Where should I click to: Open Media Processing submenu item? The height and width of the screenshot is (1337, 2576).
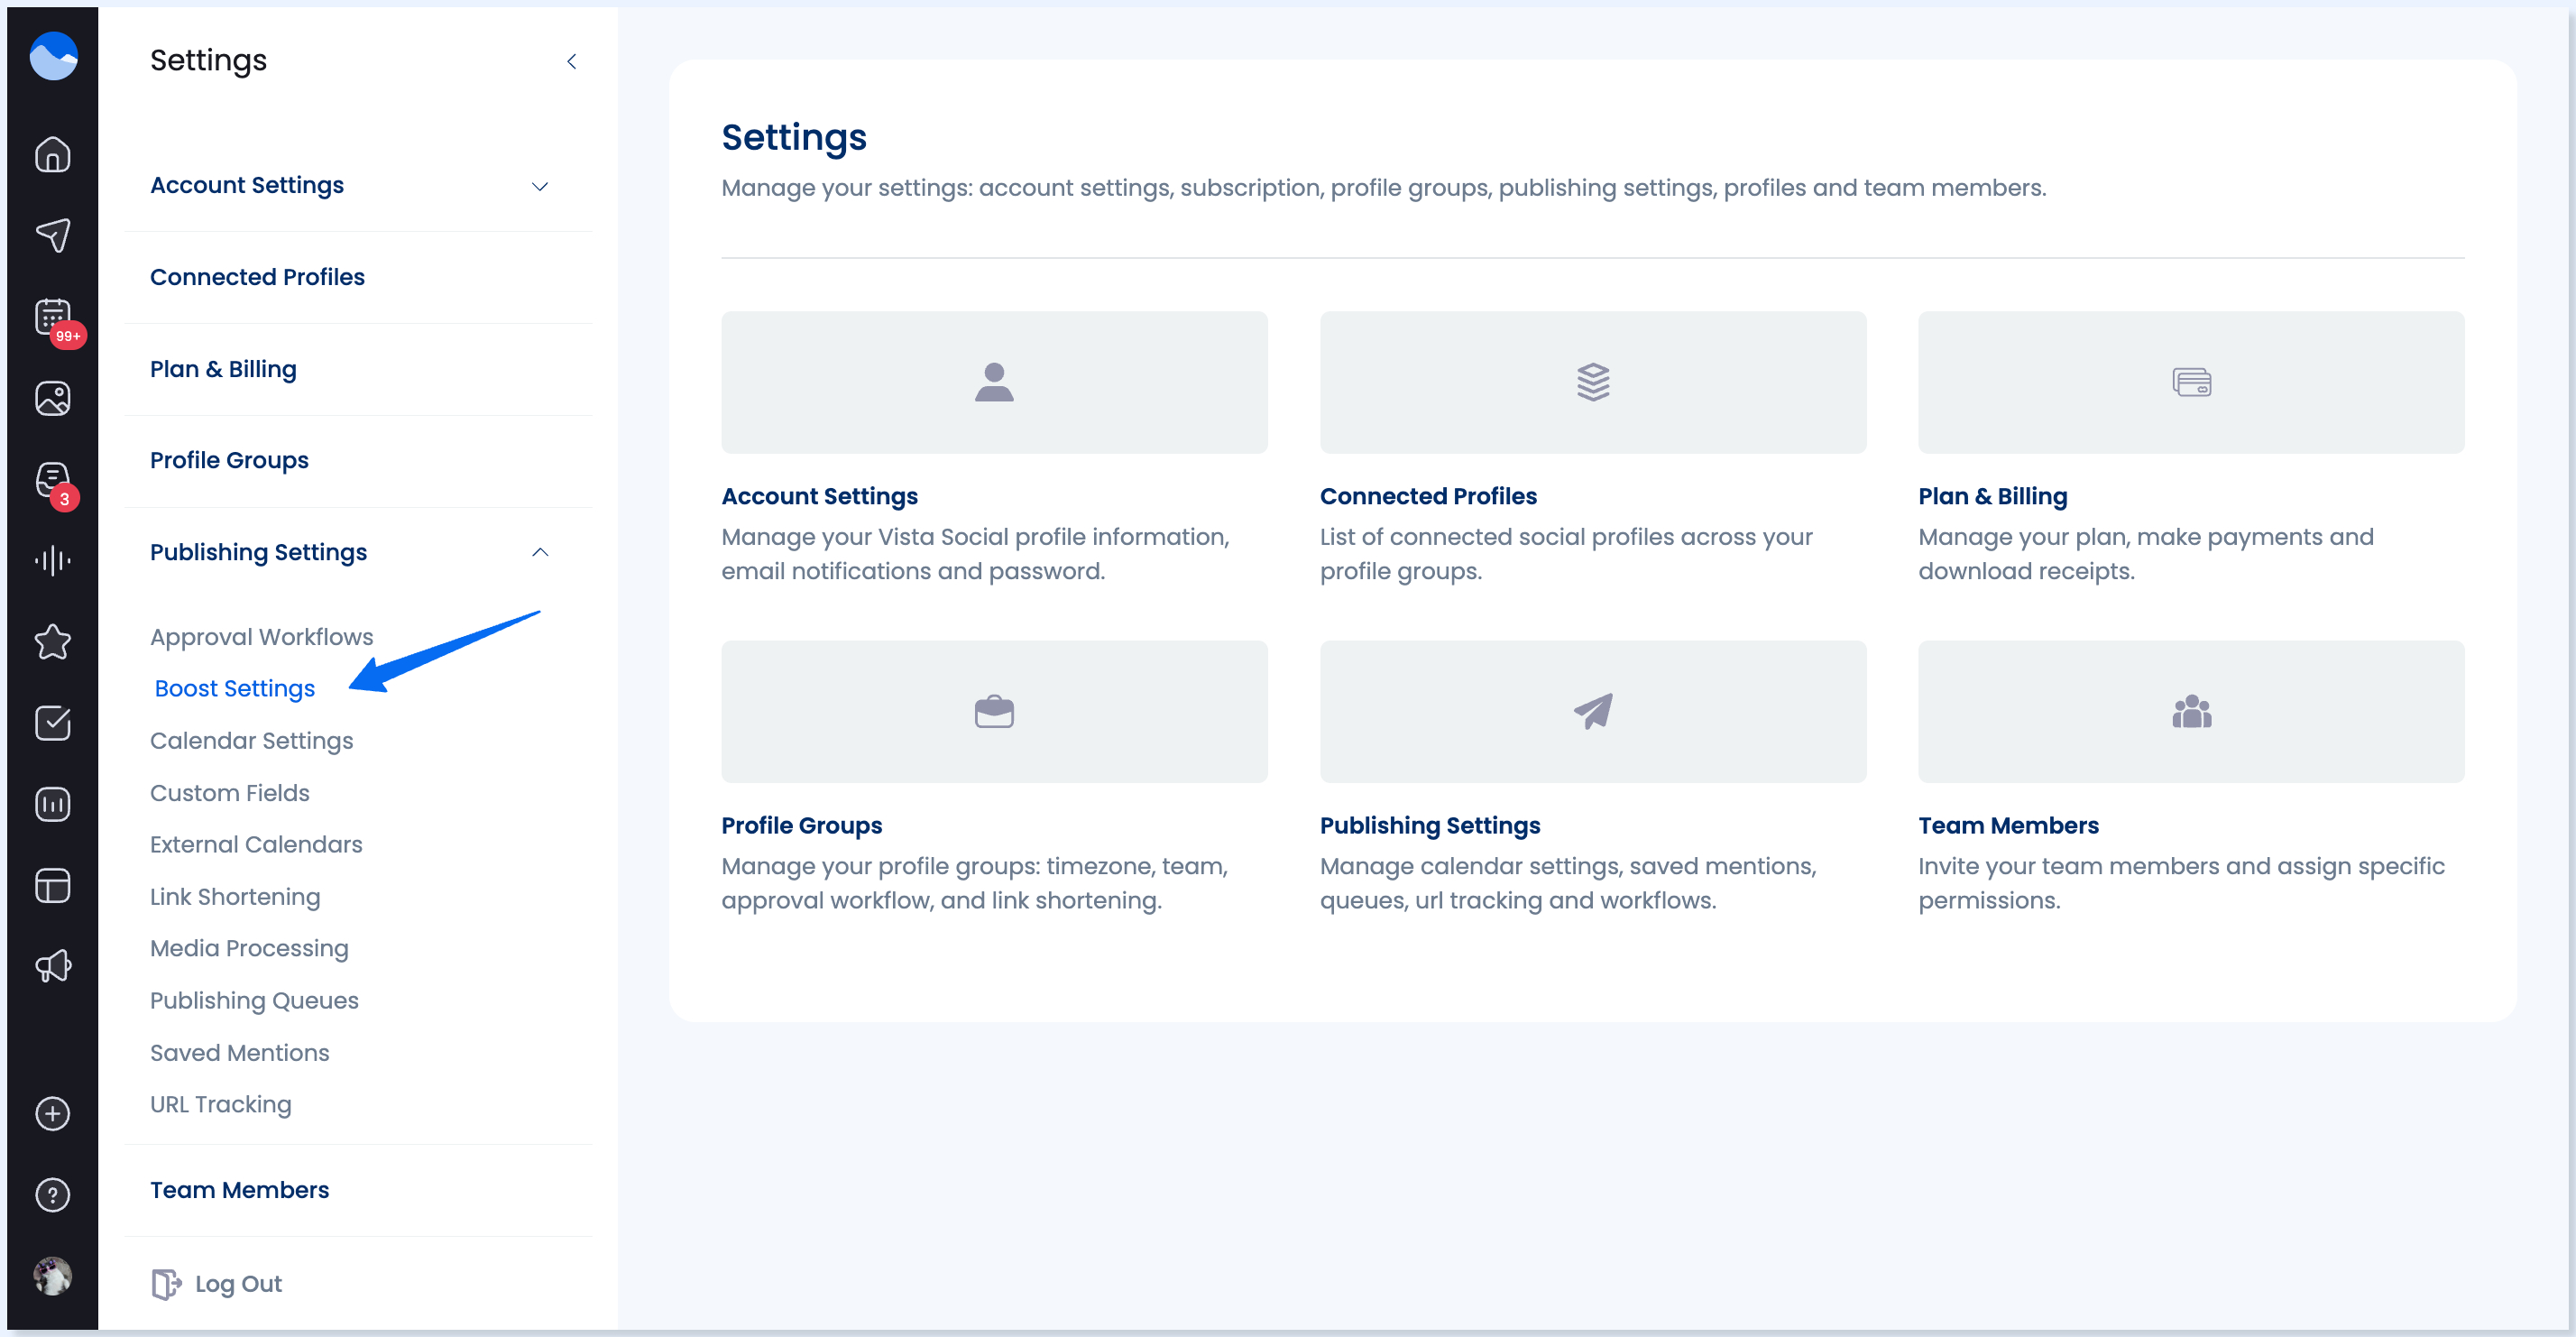[x=249, y=948]
